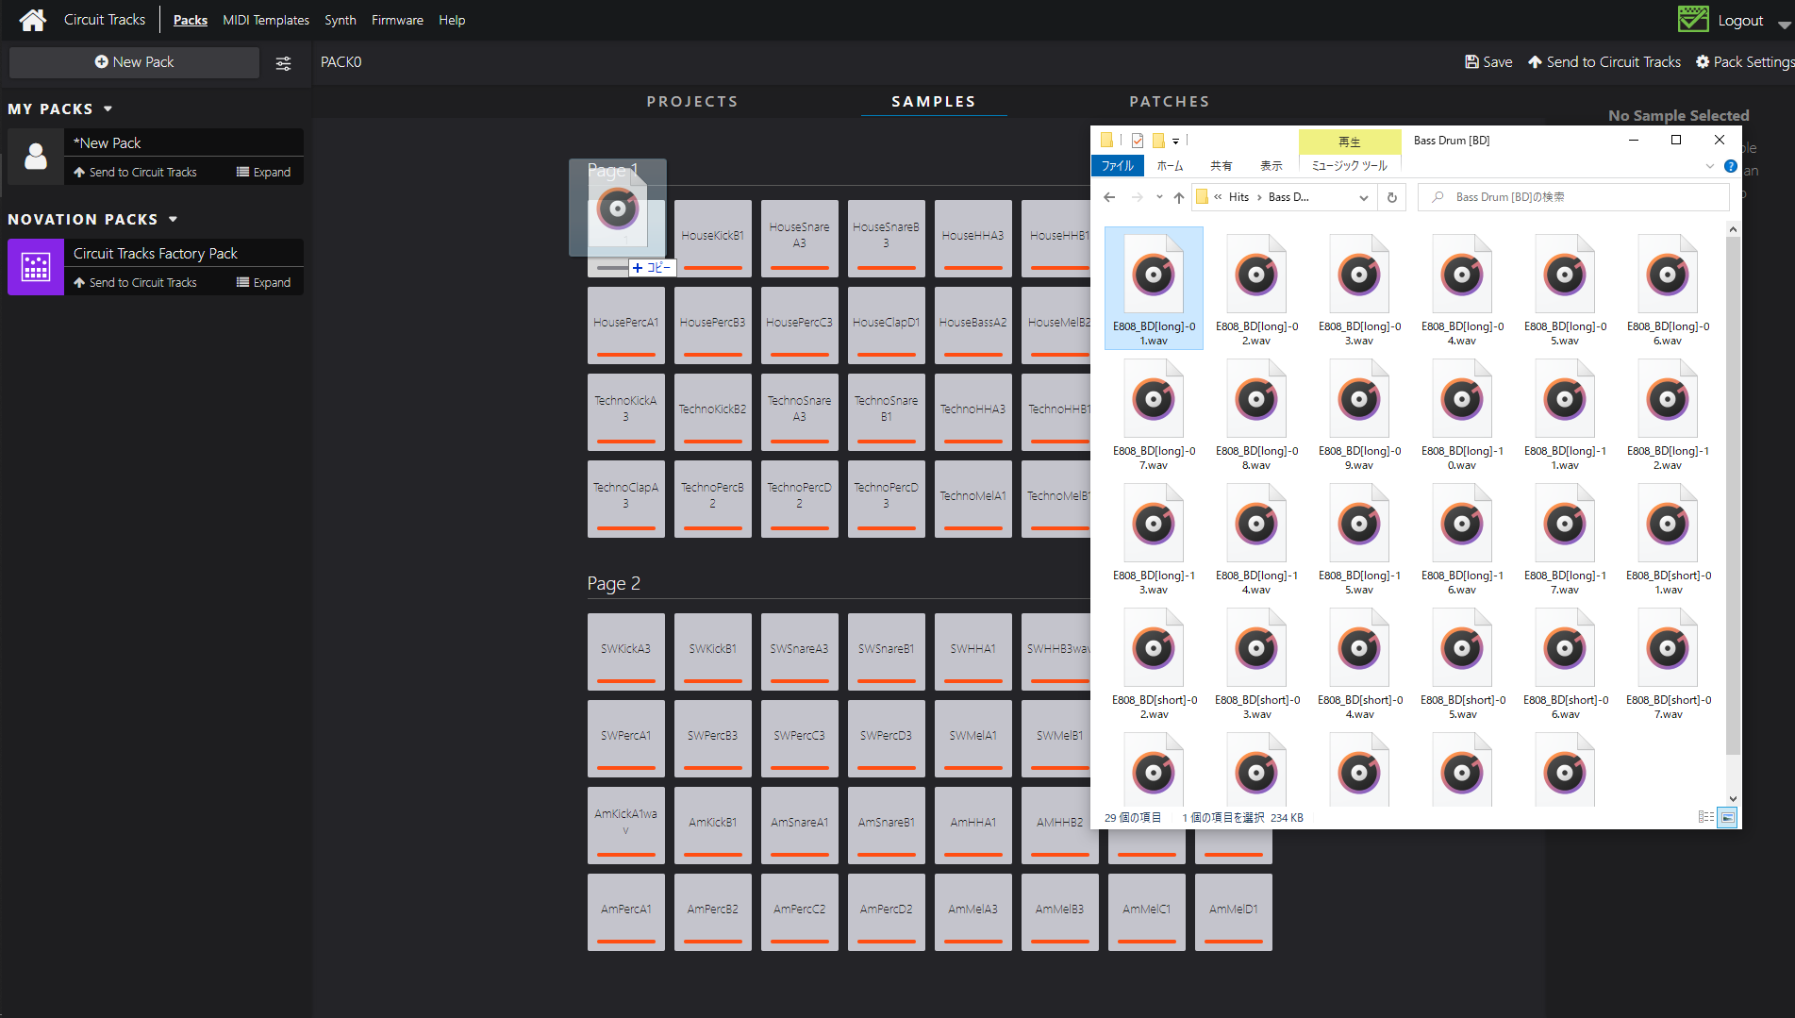Select file E808_BD[short]-07.wav in Explorer

click(1668, 662)
